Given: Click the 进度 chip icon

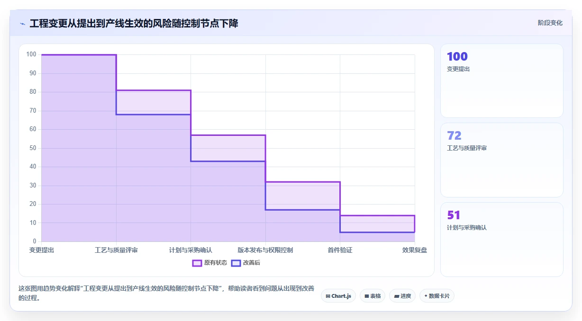Looking at the screenshot, I should click(396, 296).
